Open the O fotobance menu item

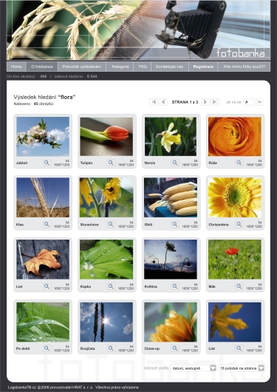tap(42, 67)
